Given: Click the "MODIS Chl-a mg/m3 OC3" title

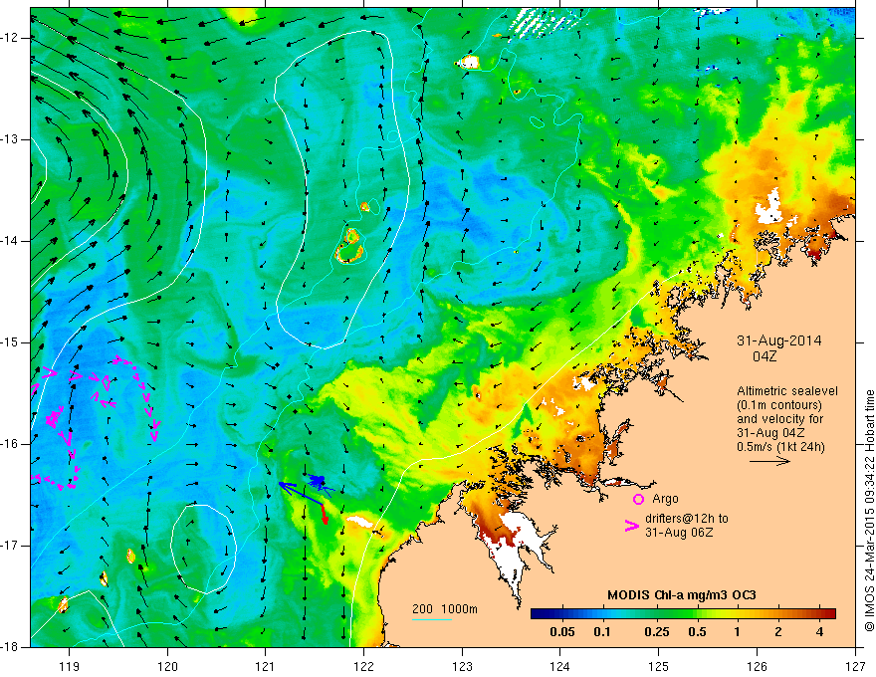Looking at the screenshot, I should coord(682,595).
